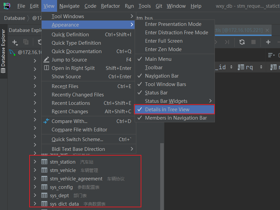Add a new row with plus icon
The width and height of the screenshot is (280, 210).
tap(268, 42)
